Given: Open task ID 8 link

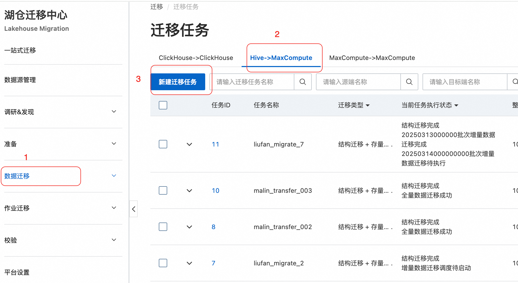Looking at the screenshot, I should (214, 227).
